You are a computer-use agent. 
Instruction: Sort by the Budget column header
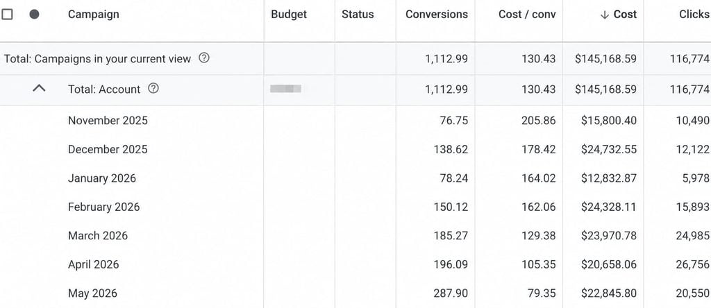coord(289,15)
